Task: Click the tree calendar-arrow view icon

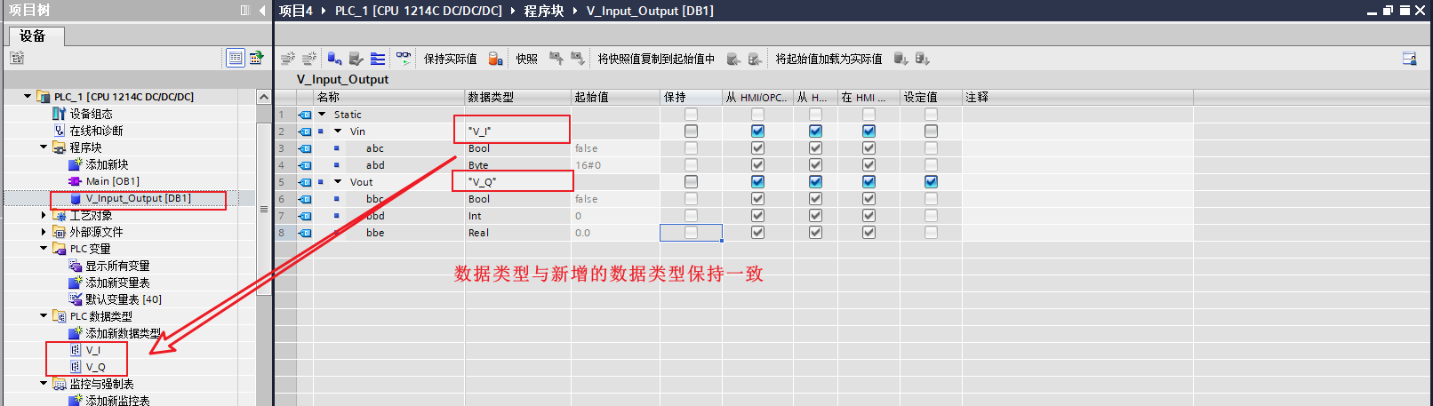Action: 257,58
